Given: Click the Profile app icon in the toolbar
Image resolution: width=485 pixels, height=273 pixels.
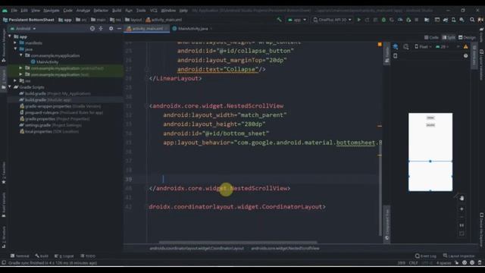Looking at the screenshot, I should coord(400,20).
